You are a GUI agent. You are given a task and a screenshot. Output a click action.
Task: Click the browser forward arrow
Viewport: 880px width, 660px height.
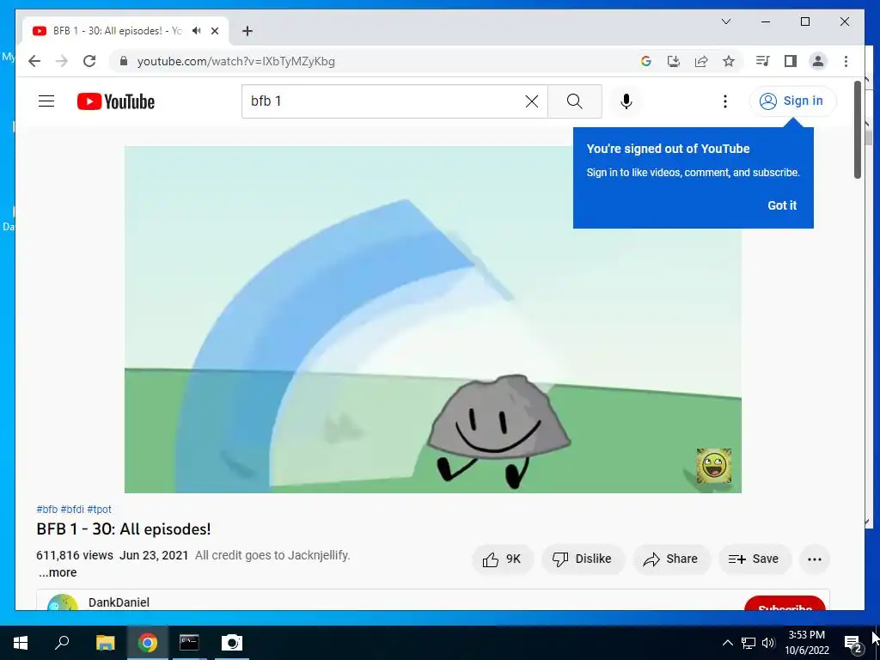62,61
